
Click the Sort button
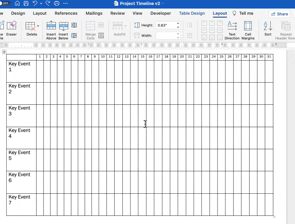click(268, 29)
